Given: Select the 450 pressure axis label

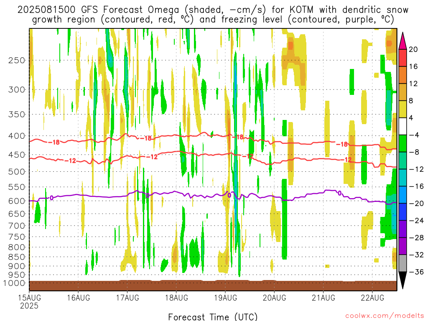Looking at the screenshot, I should click(17, 155).
